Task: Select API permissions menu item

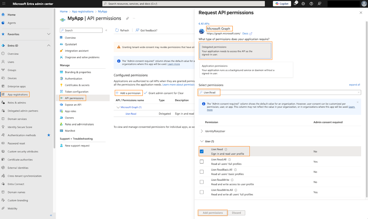Action: pyautogui.click(x=74, y=98)
